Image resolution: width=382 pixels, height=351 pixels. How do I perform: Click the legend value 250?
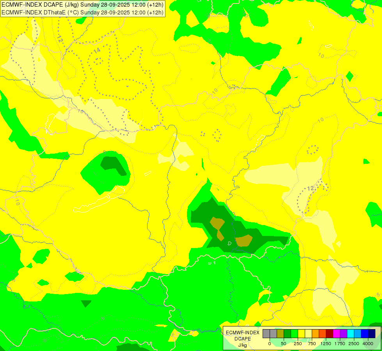[x=298, y=344]
